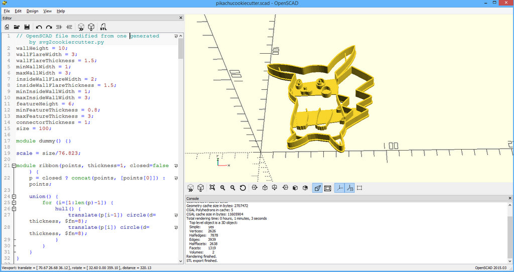This screenshot has height=272, width=514.
Task: Toggle Orthogonal projection
Action: (327, 188)
